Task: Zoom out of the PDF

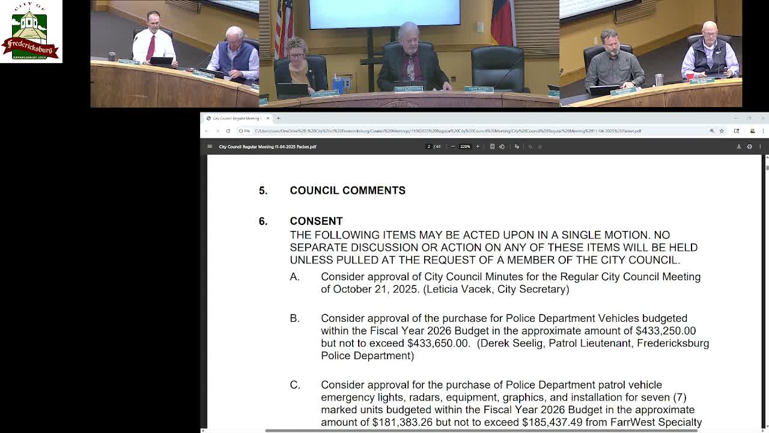Action: pyautogui.click(x=453, y=146)
